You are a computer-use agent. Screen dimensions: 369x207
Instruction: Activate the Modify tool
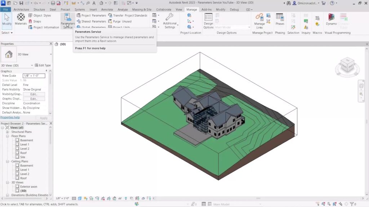point(7,20)
